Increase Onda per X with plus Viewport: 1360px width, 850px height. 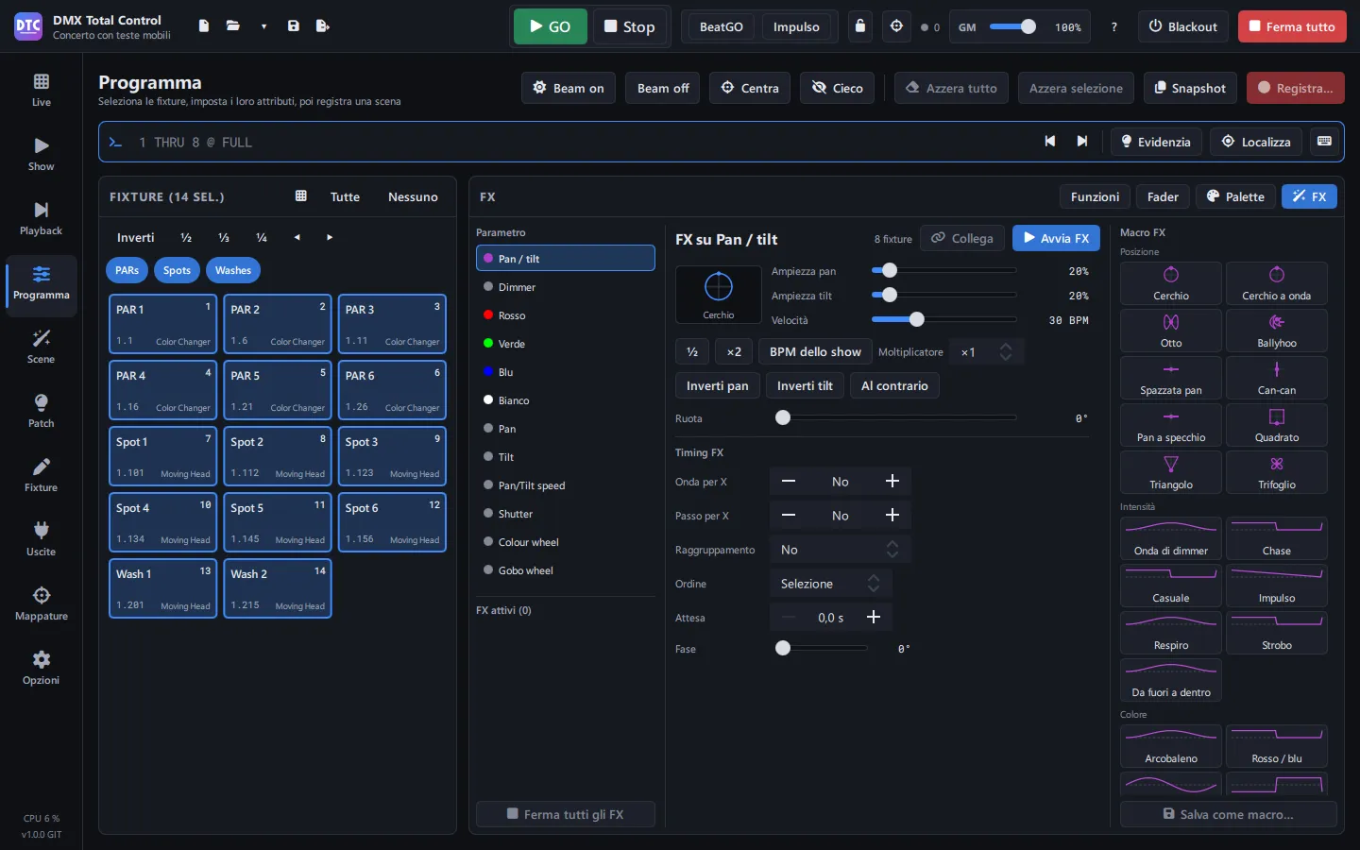[x=892, y=482]
